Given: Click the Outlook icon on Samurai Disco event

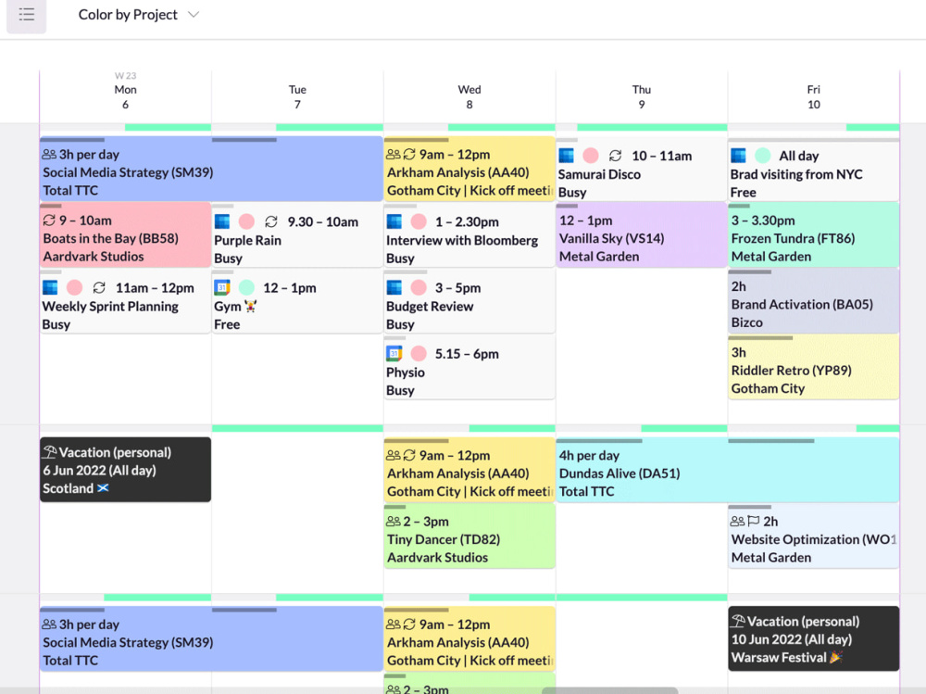Looking at the screenshot, I should tap(567, 156).
